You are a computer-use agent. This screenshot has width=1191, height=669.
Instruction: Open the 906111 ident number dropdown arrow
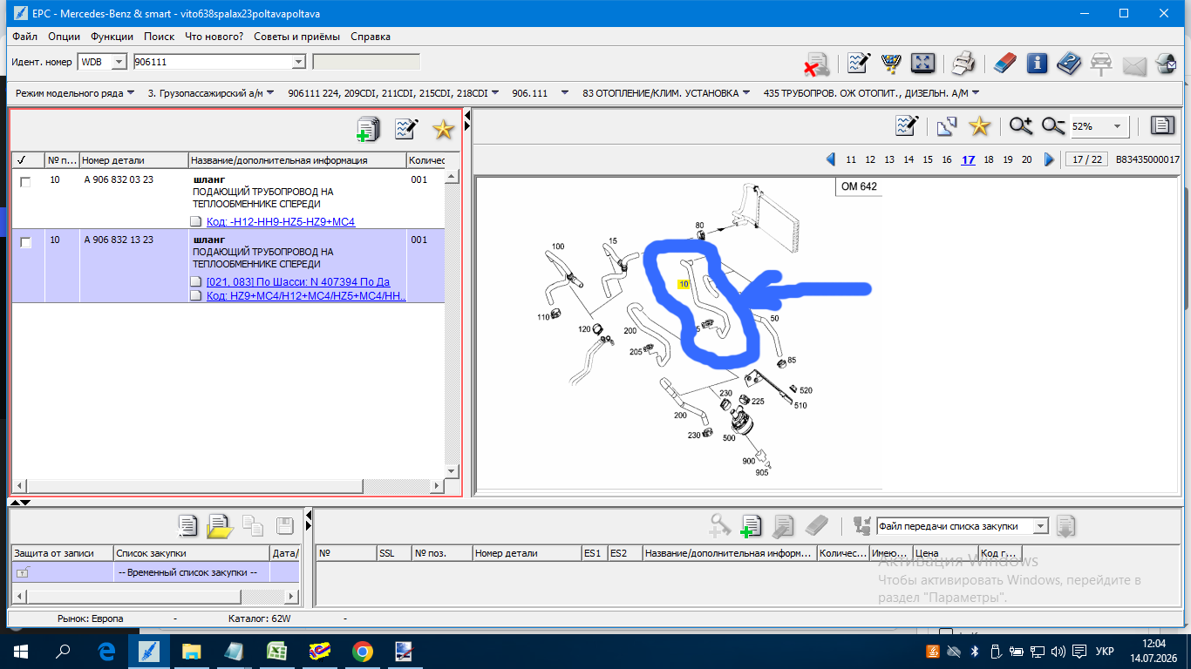point(298,62)
